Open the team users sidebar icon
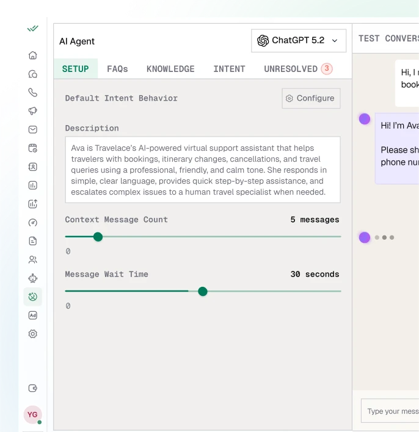This screenshot has height=432, width=419. point(33,259)
